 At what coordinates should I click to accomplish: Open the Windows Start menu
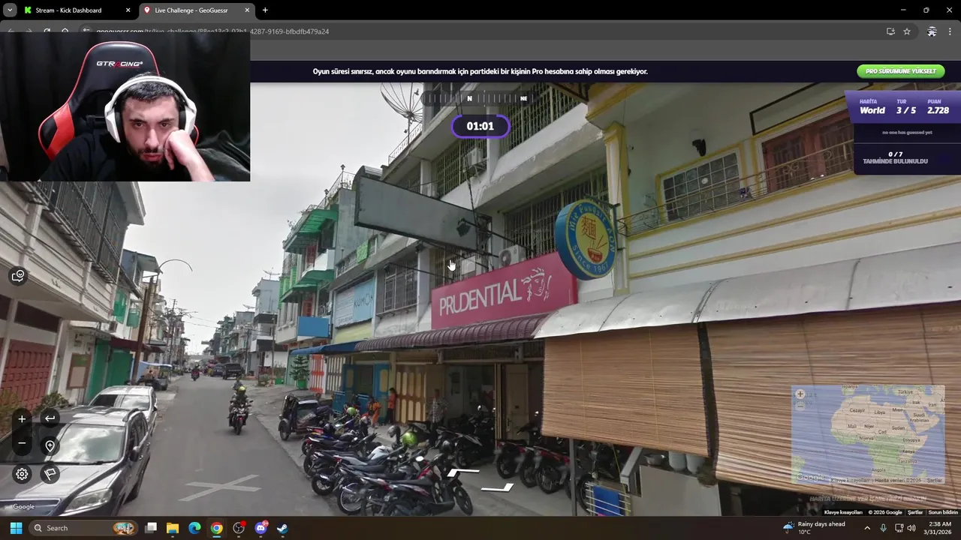point(16,528)
